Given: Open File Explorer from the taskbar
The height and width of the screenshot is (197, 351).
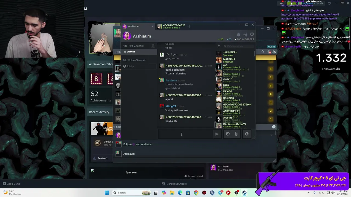Looking at the screenshot, I should 172,193.
